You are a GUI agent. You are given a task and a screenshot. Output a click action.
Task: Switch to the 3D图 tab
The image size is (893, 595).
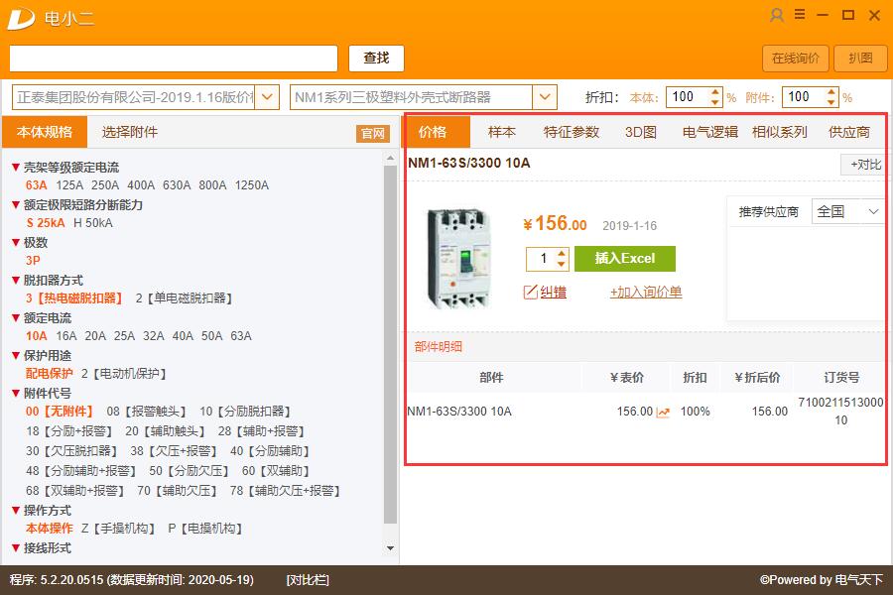click(x=640, y=130)
